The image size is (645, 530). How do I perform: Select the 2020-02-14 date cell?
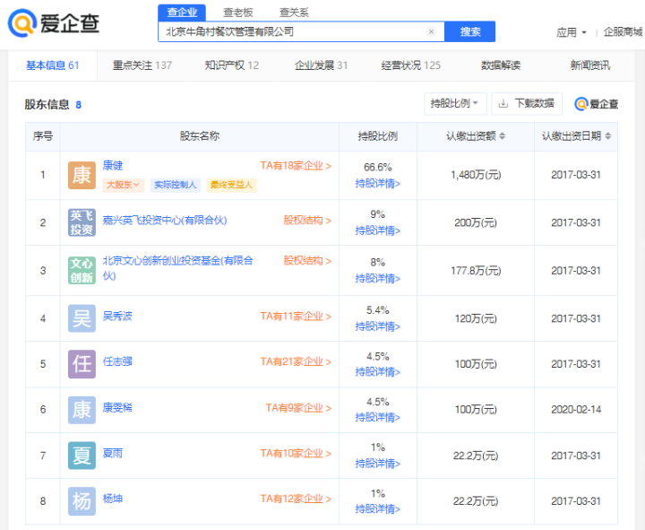tap(576, 410)
